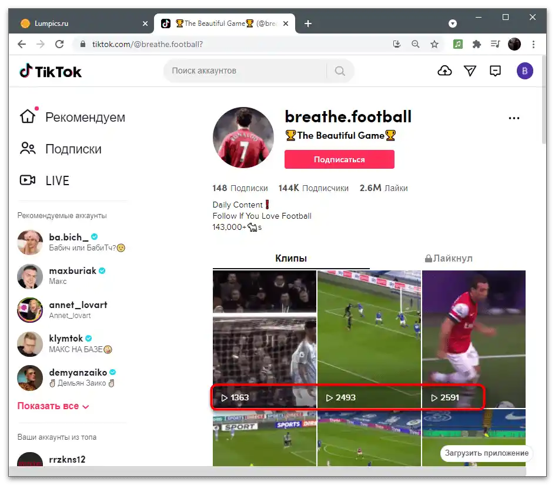Click the Подписаться button
Screen dimensions: 555x485
click(339, 159)
